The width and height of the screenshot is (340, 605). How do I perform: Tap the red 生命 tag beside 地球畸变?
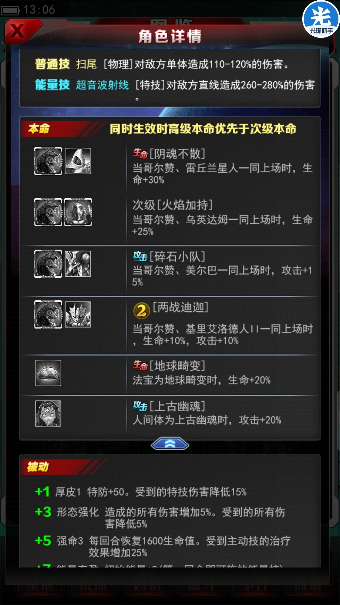[x=140, y=366]
